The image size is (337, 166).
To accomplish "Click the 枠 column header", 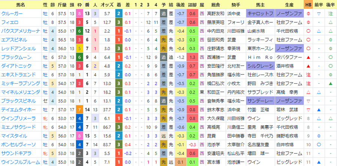I will [x=79, y=4].
